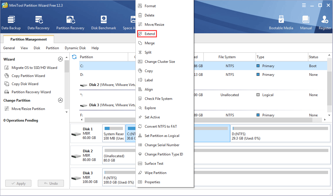The height and width of the screenshot is (196, 333).
Task: Open the Partition menu
Action: [53, 48]
